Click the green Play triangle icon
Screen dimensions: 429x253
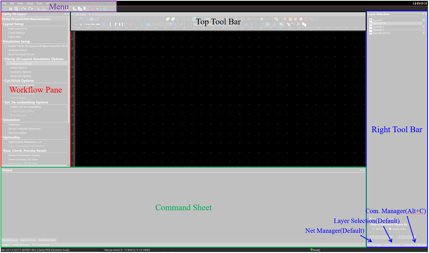(97, 9)
